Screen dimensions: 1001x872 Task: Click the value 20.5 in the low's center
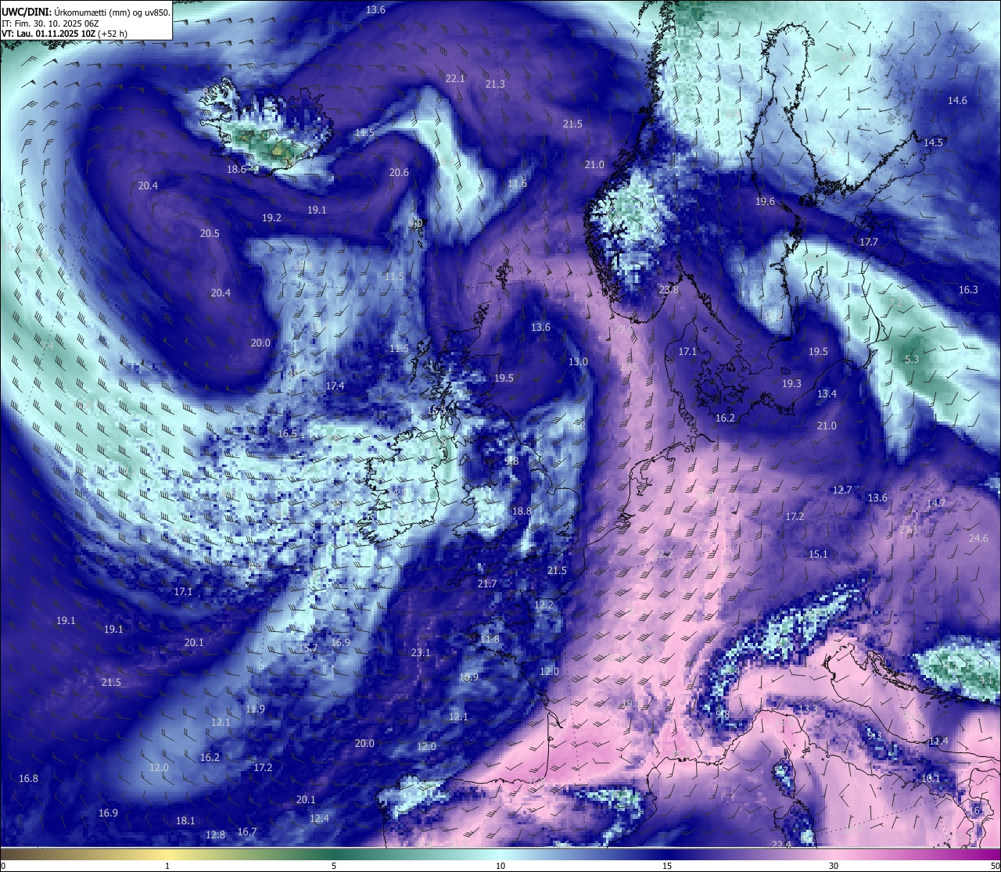pos(210,233)
